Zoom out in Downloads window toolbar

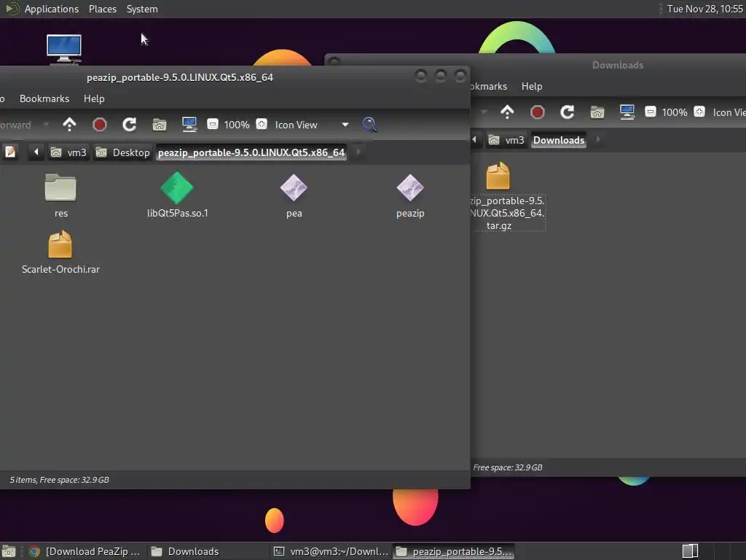651,112
